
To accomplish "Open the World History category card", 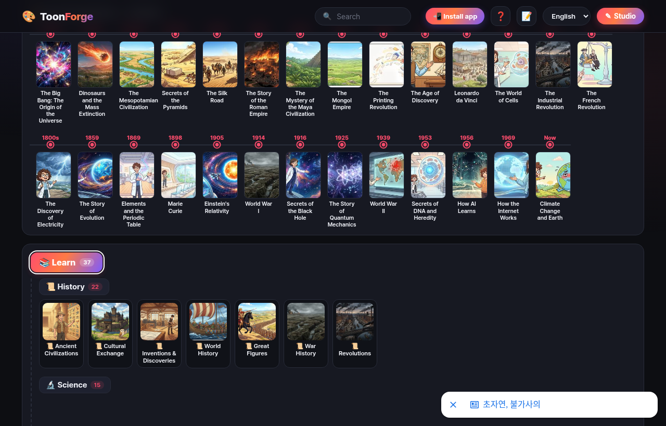I will (x=208, y=334).
